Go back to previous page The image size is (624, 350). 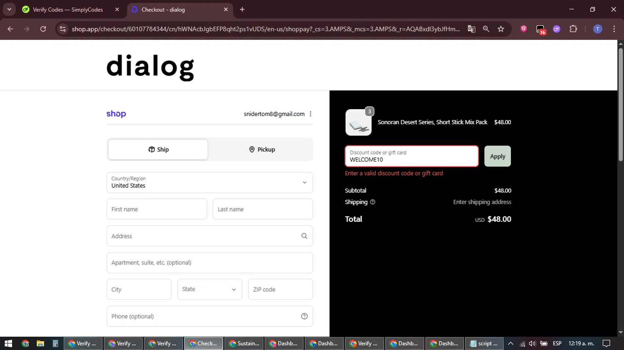tap(10, 29)
